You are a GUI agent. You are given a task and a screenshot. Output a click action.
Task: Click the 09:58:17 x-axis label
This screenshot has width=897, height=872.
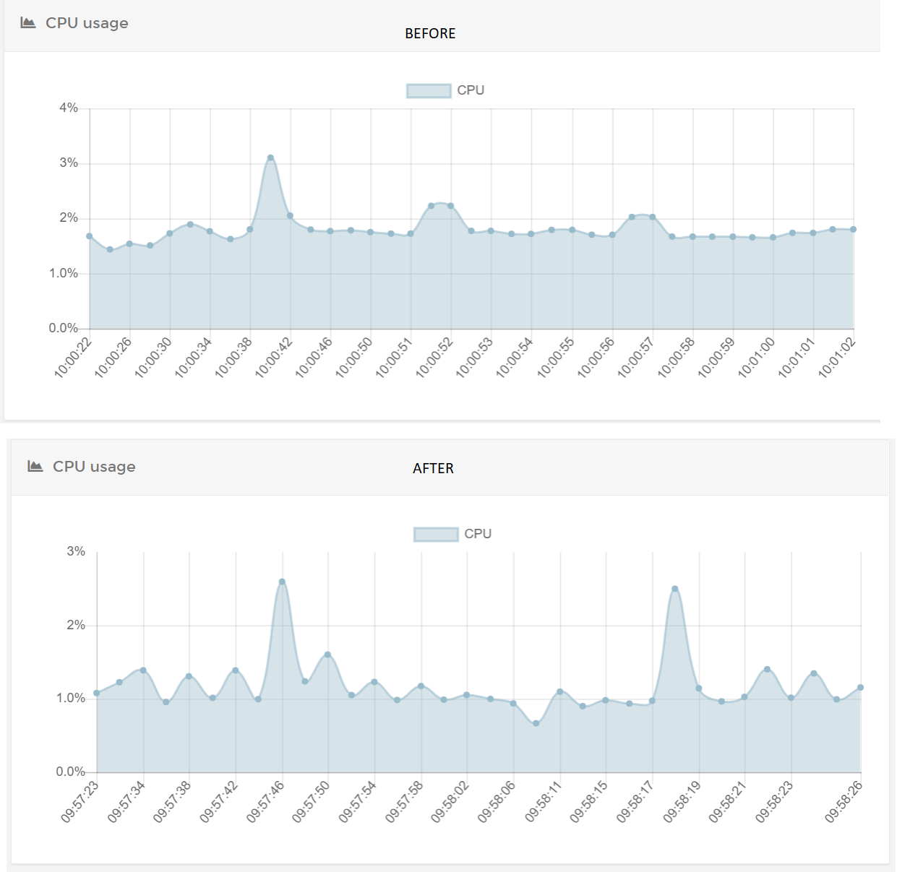(636, 801)
